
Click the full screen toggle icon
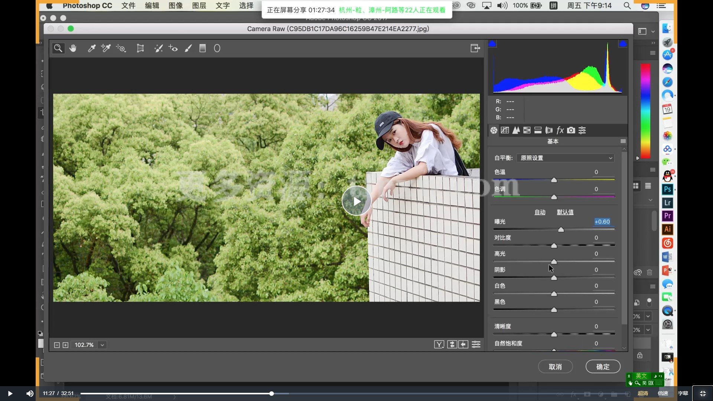(x=475, y=48)
